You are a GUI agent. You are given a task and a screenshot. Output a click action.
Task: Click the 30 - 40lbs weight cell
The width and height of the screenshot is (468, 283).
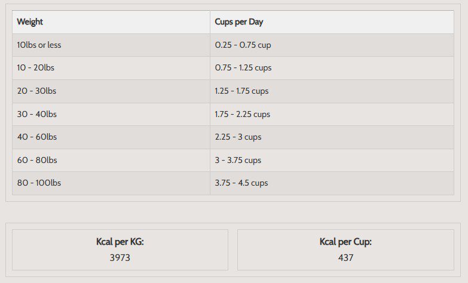pos(36,114)
